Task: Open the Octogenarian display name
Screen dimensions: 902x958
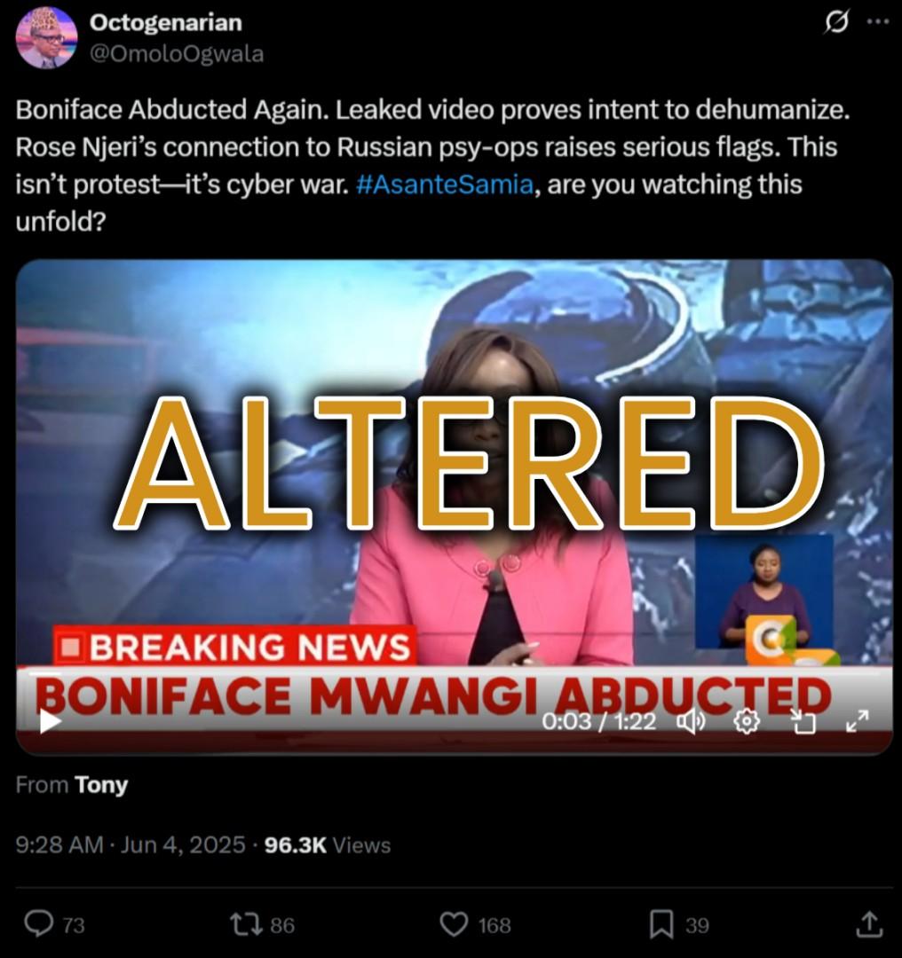Action: pyautogui.click(x=166, y=22)
